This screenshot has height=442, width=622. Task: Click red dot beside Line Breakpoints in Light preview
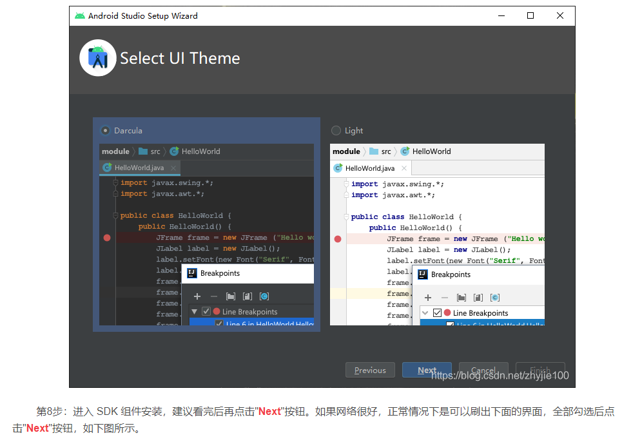click(447, 312)
